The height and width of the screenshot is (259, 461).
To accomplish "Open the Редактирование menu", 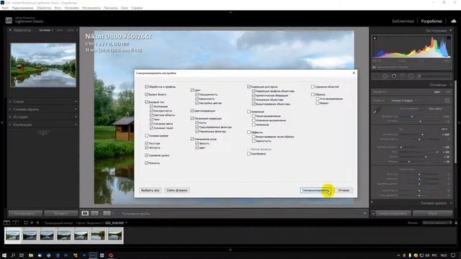I will 22,8.
